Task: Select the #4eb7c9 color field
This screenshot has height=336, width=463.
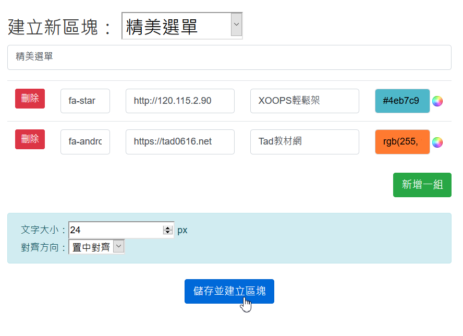Action: coord(402,101)
